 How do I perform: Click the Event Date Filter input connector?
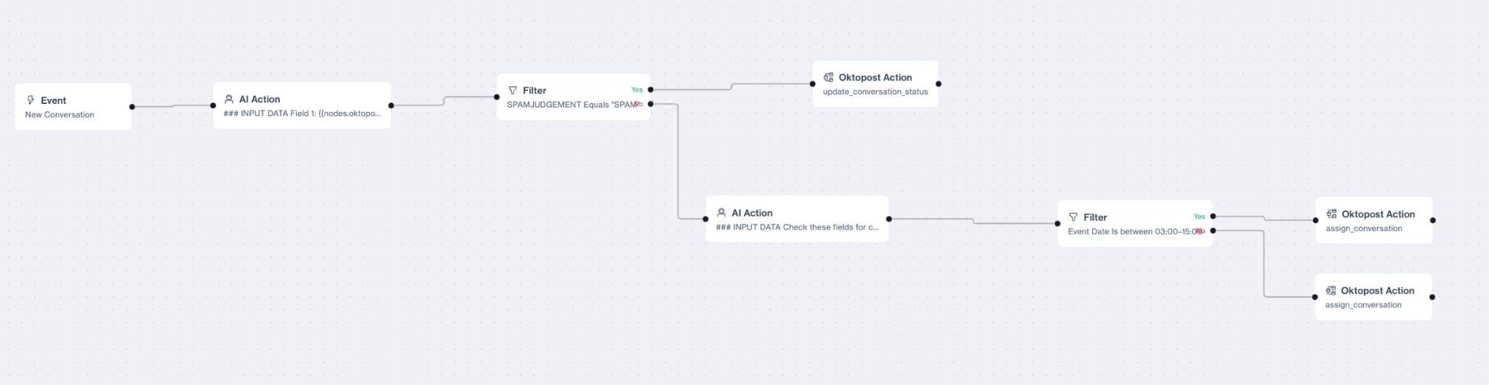(1058, 224)
